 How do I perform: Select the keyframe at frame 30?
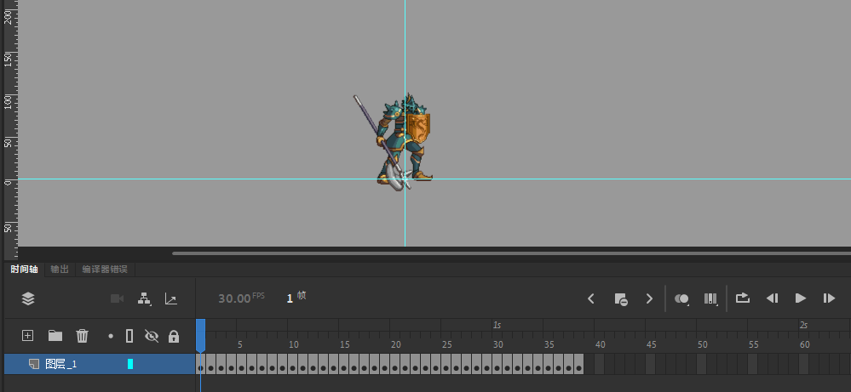(497, 364)
